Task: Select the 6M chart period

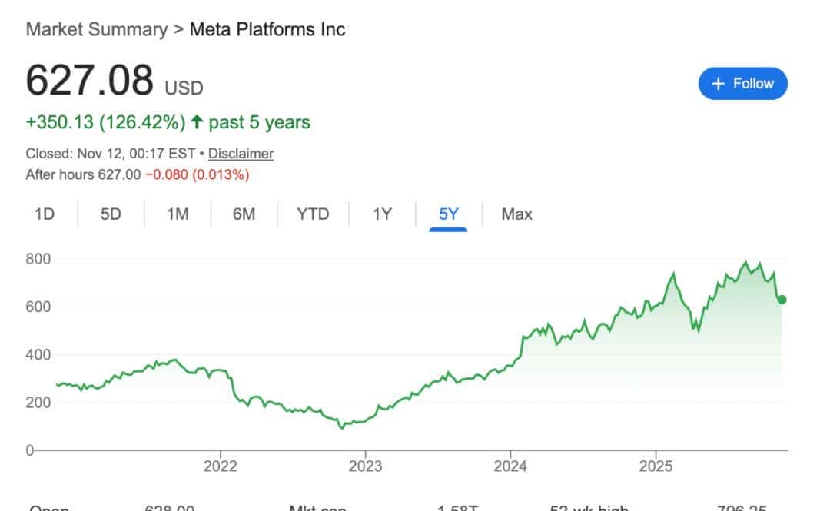Action: (243, 214)
